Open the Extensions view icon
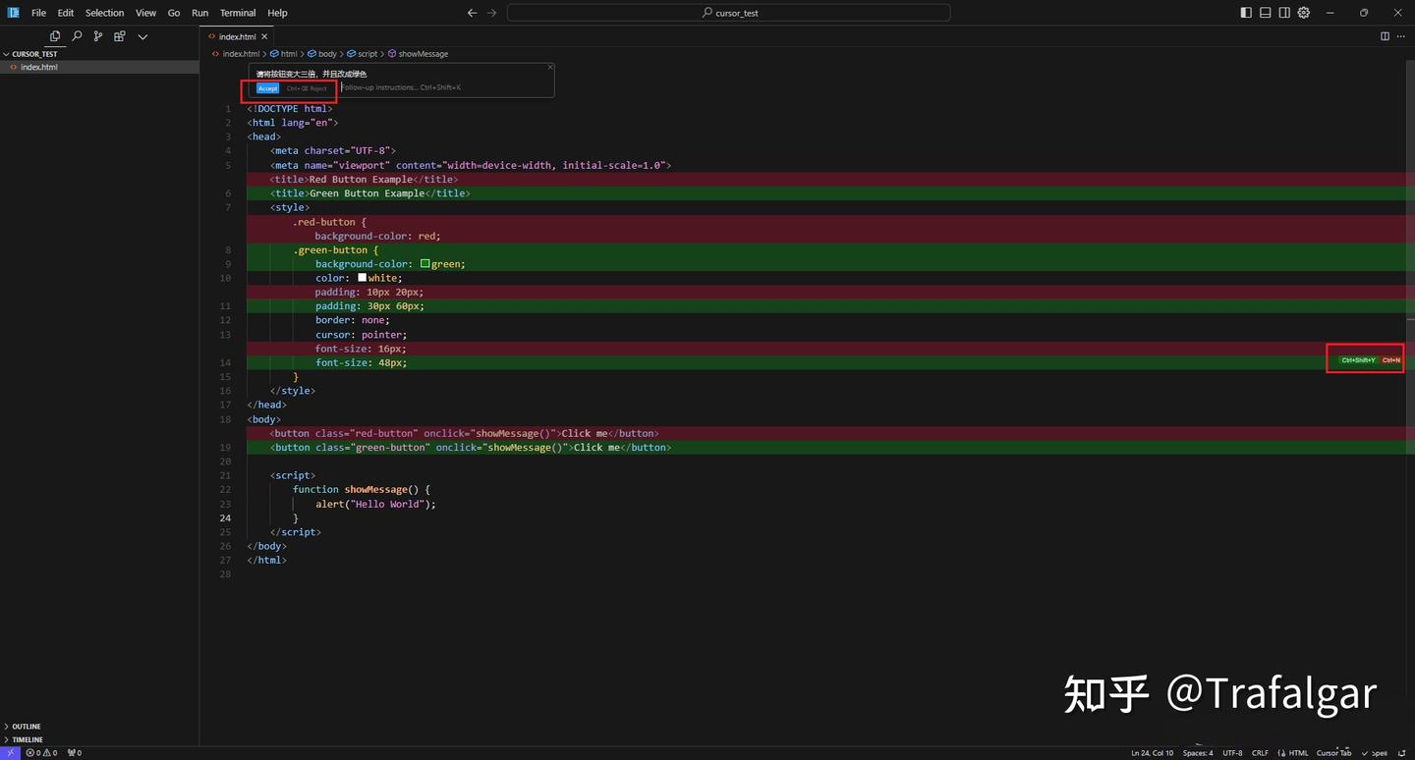The image size is (1415, 760). [x=120, y=36]
